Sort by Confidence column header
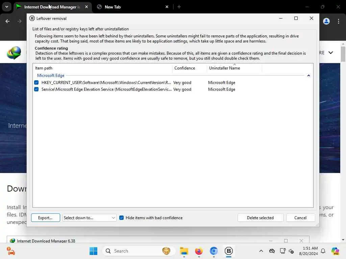Screen dimensions: 346x259 click(190, 68)
